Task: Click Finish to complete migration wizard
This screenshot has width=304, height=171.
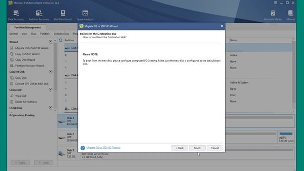Action: 197,148
